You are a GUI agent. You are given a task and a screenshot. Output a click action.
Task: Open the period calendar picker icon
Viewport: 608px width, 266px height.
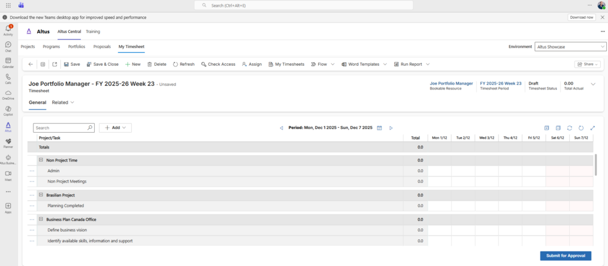(x=379, y=128)
